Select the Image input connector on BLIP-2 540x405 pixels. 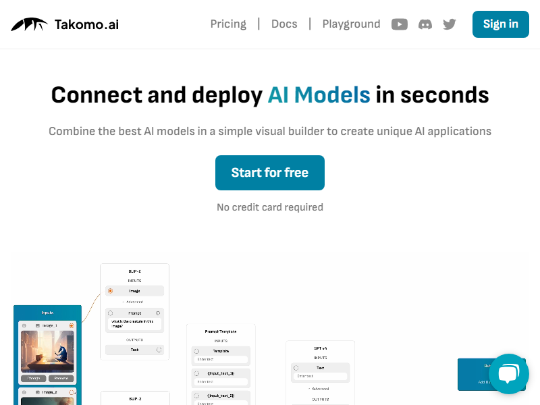coord(110,291)
